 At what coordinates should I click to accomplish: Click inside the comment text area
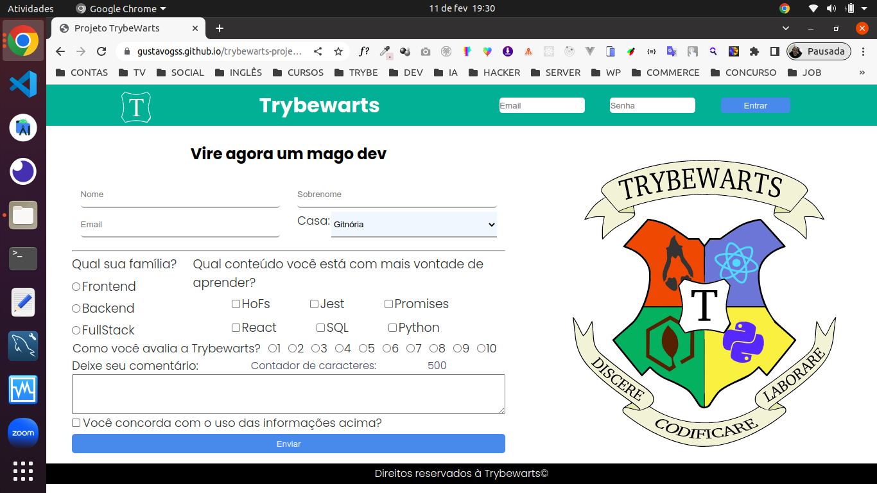coord(288,394)
